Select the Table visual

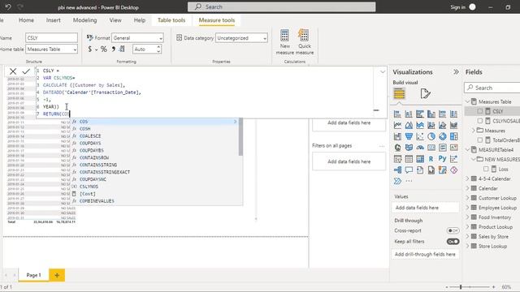(x=409, y=159)
